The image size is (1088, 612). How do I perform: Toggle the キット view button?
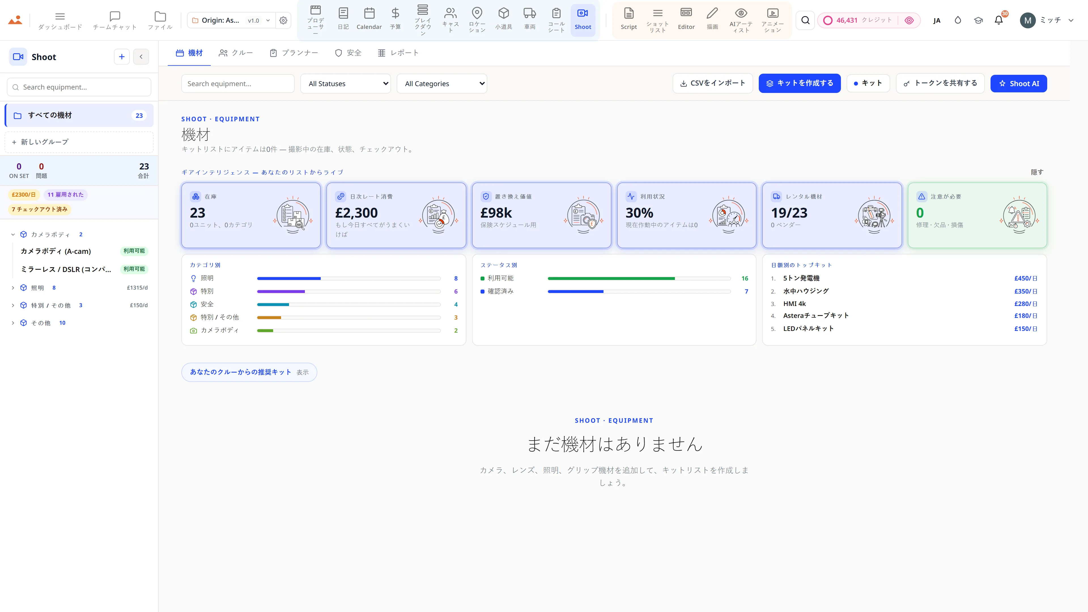click(x=868, y=83)
